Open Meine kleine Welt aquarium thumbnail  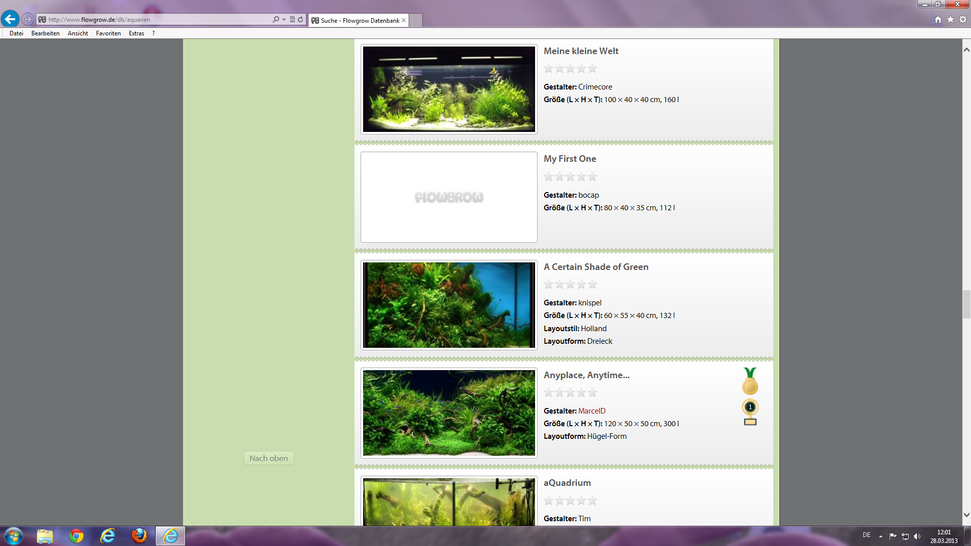click(449, 89)
